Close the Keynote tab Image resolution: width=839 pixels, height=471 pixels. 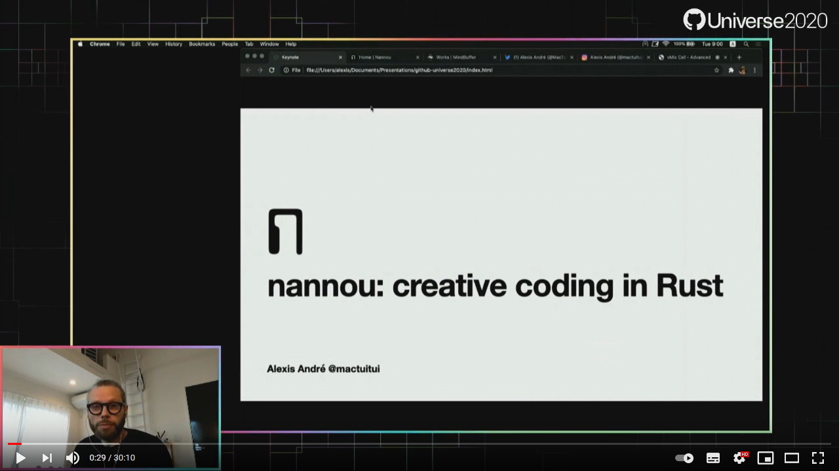pos(340,58)
